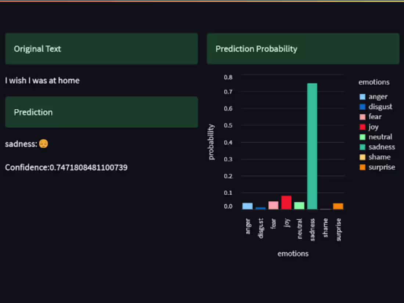Click the anger legend color icon

coord(362,96)
